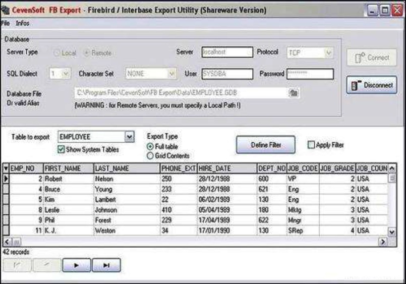The width and height of the screenshot is (406, 284).
Task: Select the row indicator for Robert Nelson
Action: pos(6,179)
